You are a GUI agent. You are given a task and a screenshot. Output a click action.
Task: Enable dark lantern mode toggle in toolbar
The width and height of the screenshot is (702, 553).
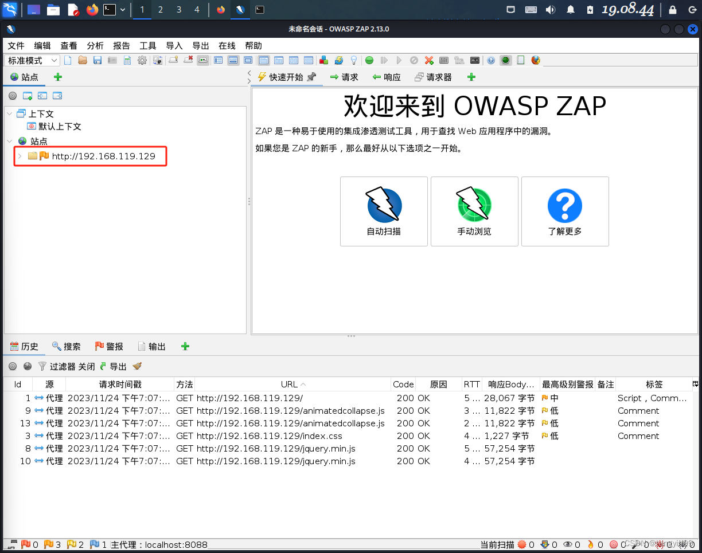point(353,60)
